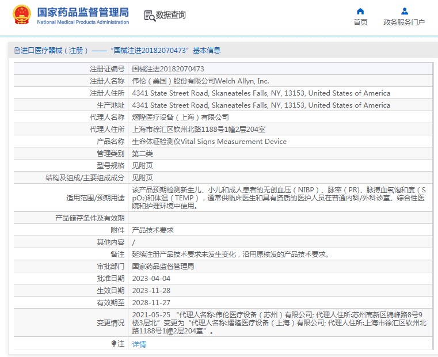
Task: Click the document icon before 进口医疗器械
Action: tap(17, 50)
